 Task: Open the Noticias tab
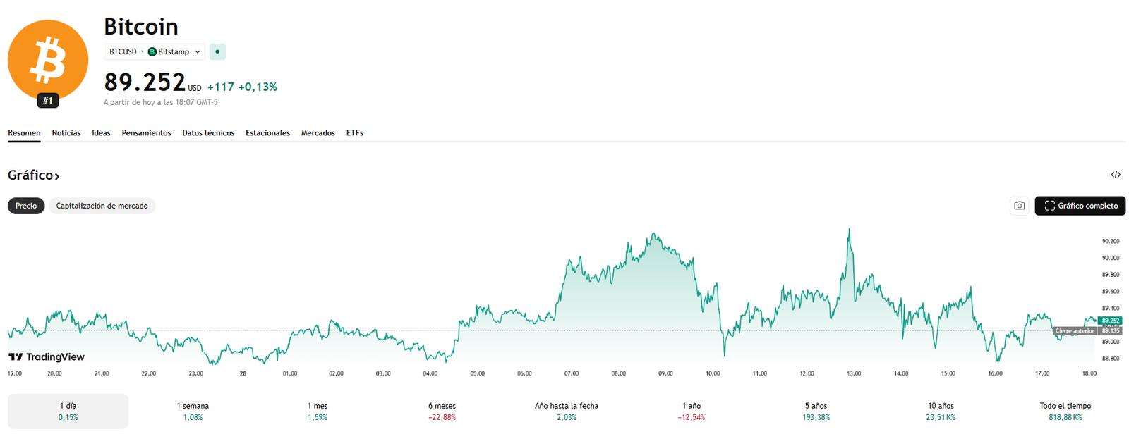[66, 132]
